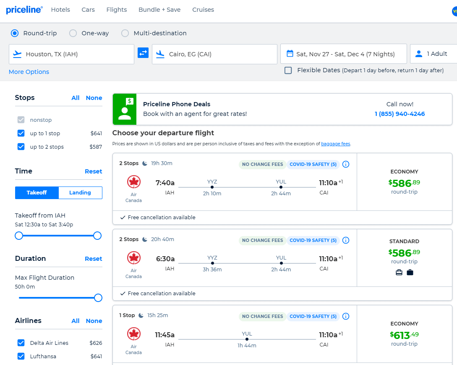Select the One-way radio button
This screenshot has width=457, height=365.
pyautogui.click(x=73, y=33)
